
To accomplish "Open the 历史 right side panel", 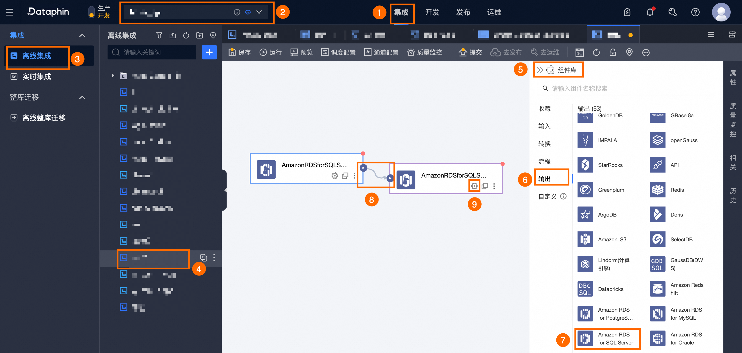I will 733,196.
